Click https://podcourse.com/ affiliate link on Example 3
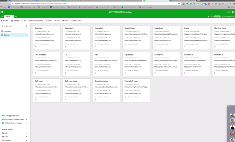This screenshot has width=235, height=142. [x=73, y=34]
